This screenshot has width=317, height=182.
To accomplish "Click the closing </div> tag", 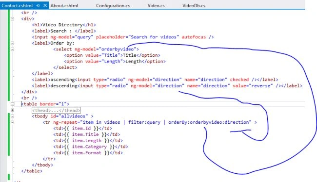I will point(29,92).
